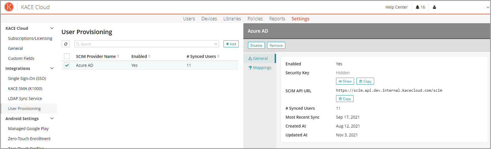Open the notifications bell icon
The width and height of the screenshot is (491, 149).
418,7
